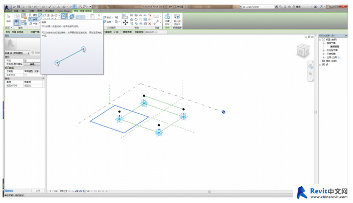Viewport: 353px width, 203px height.
Task: Click the Paste clipboard icon
Action: click(x=93, y=16)
